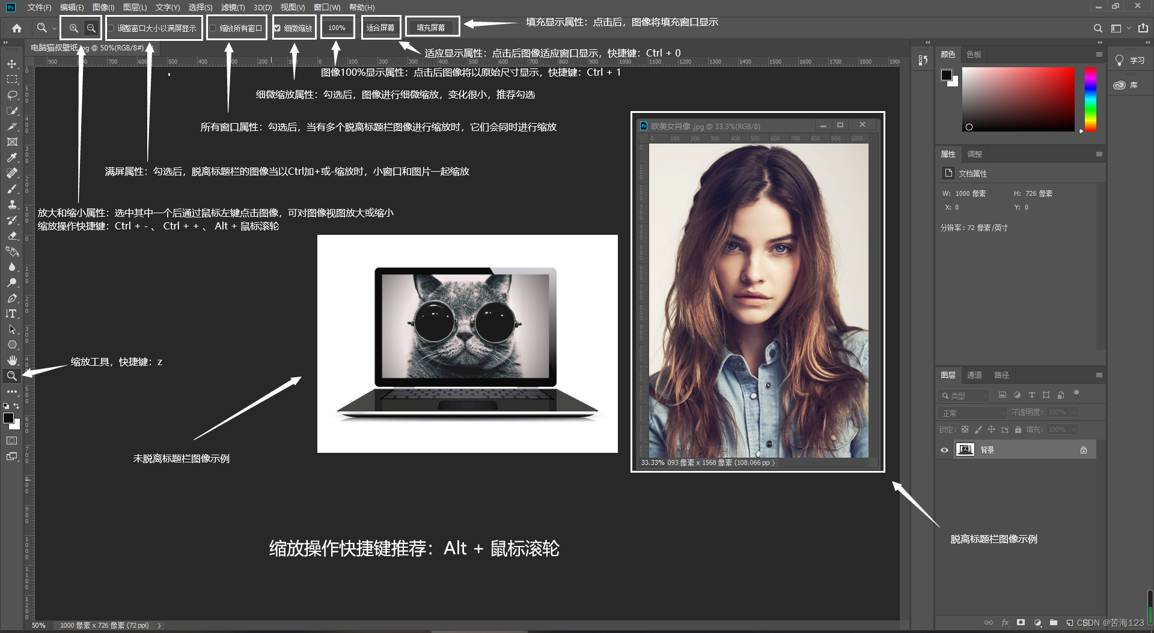
Task: Toggle adjustment layer filter icon
Action: coord(1017,395)
